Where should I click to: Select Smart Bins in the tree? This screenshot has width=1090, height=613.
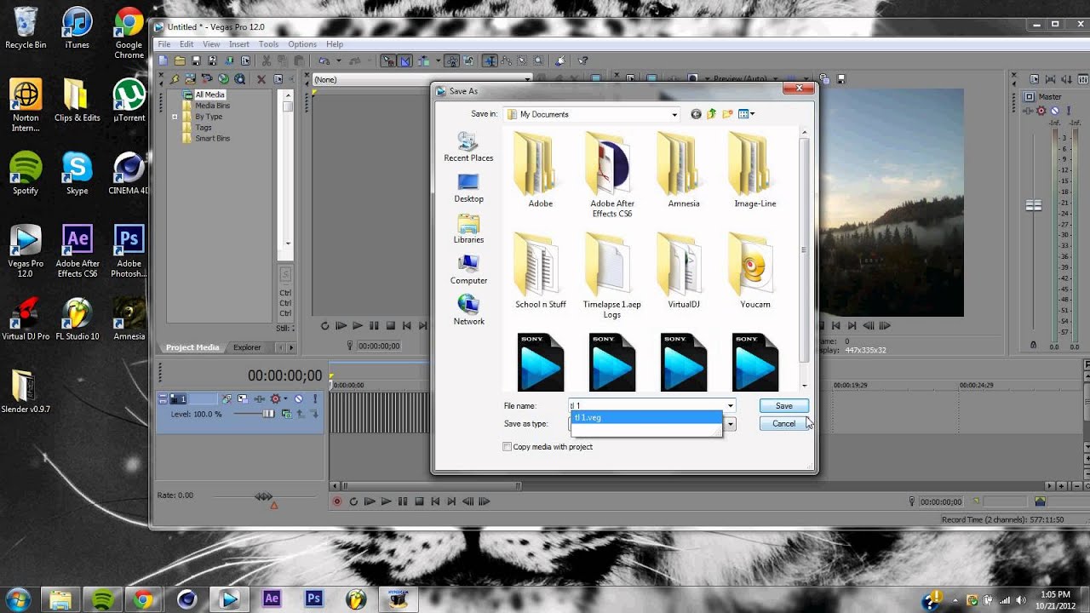(x=212, y=138)
